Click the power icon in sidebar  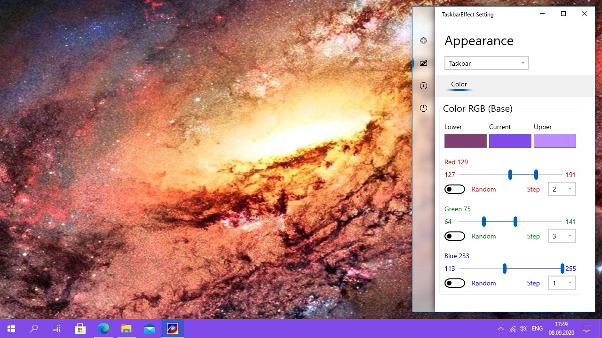coord(423,108)
